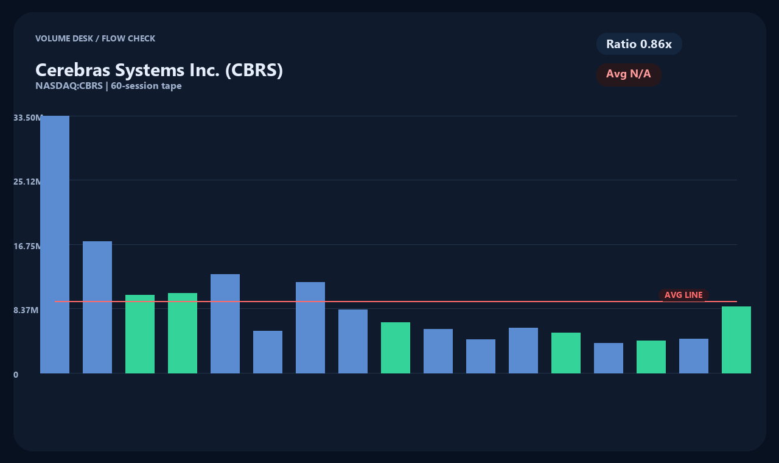Select the AVG LINE label tag
This screenshot has width=779, height=463.
coord(683,295)
